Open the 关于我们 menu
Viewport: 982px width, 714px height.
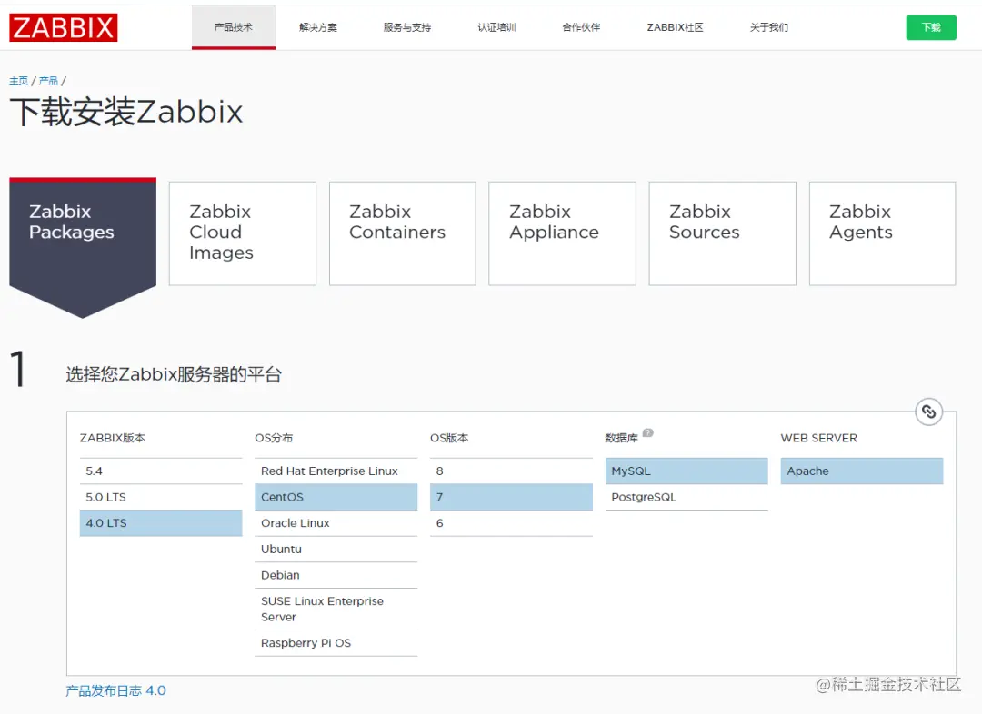pos(769,27)
